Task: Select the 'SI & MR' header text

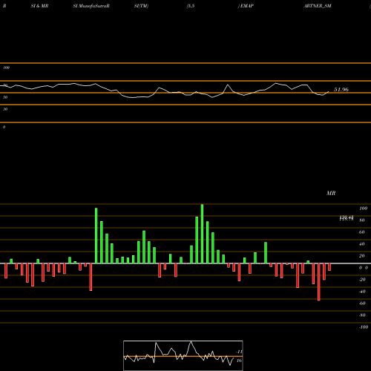Action: point(39,6)
